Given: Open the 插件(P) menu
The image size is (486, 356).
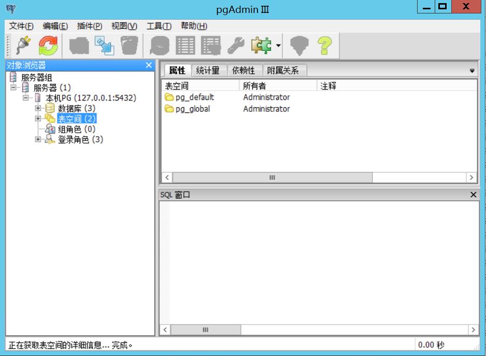Looking at the screenshot, I should [x=90, y=26].
